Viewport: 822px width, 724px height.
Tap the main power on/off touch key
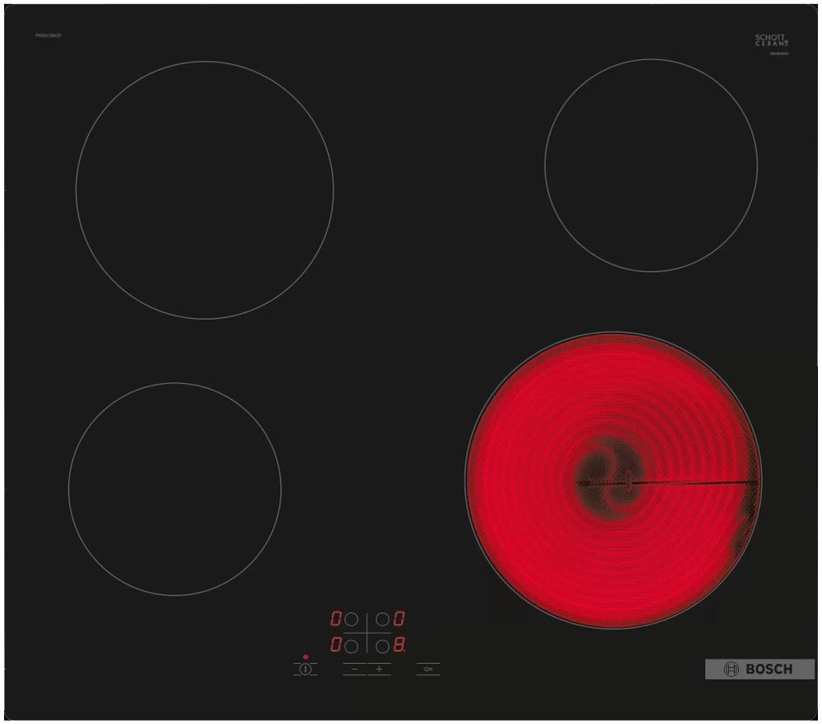click(x=305, y=669)
